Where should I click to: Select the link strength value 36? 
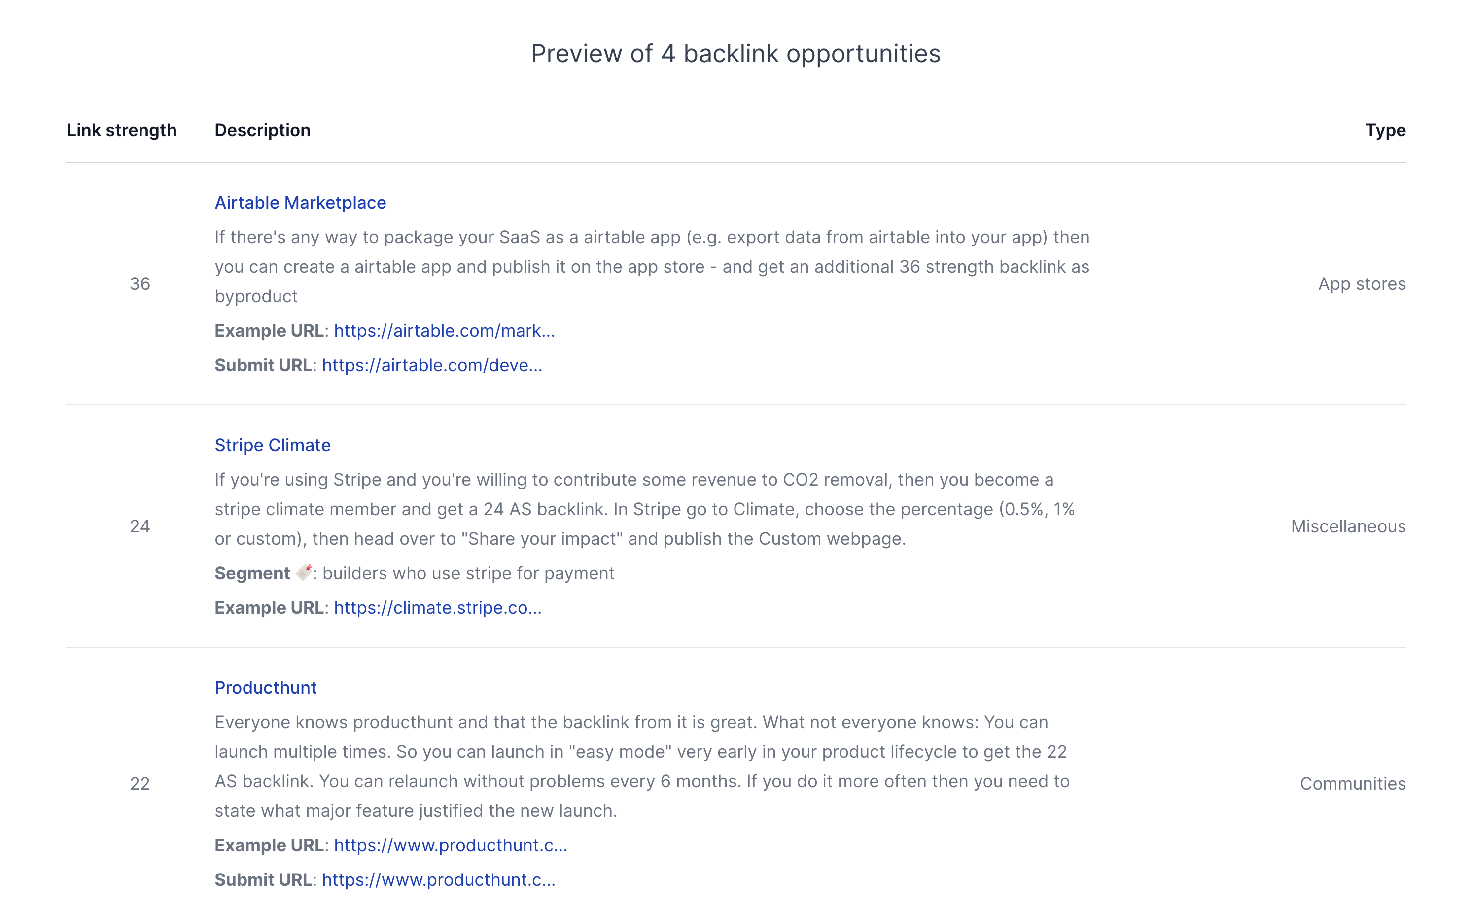140,284
